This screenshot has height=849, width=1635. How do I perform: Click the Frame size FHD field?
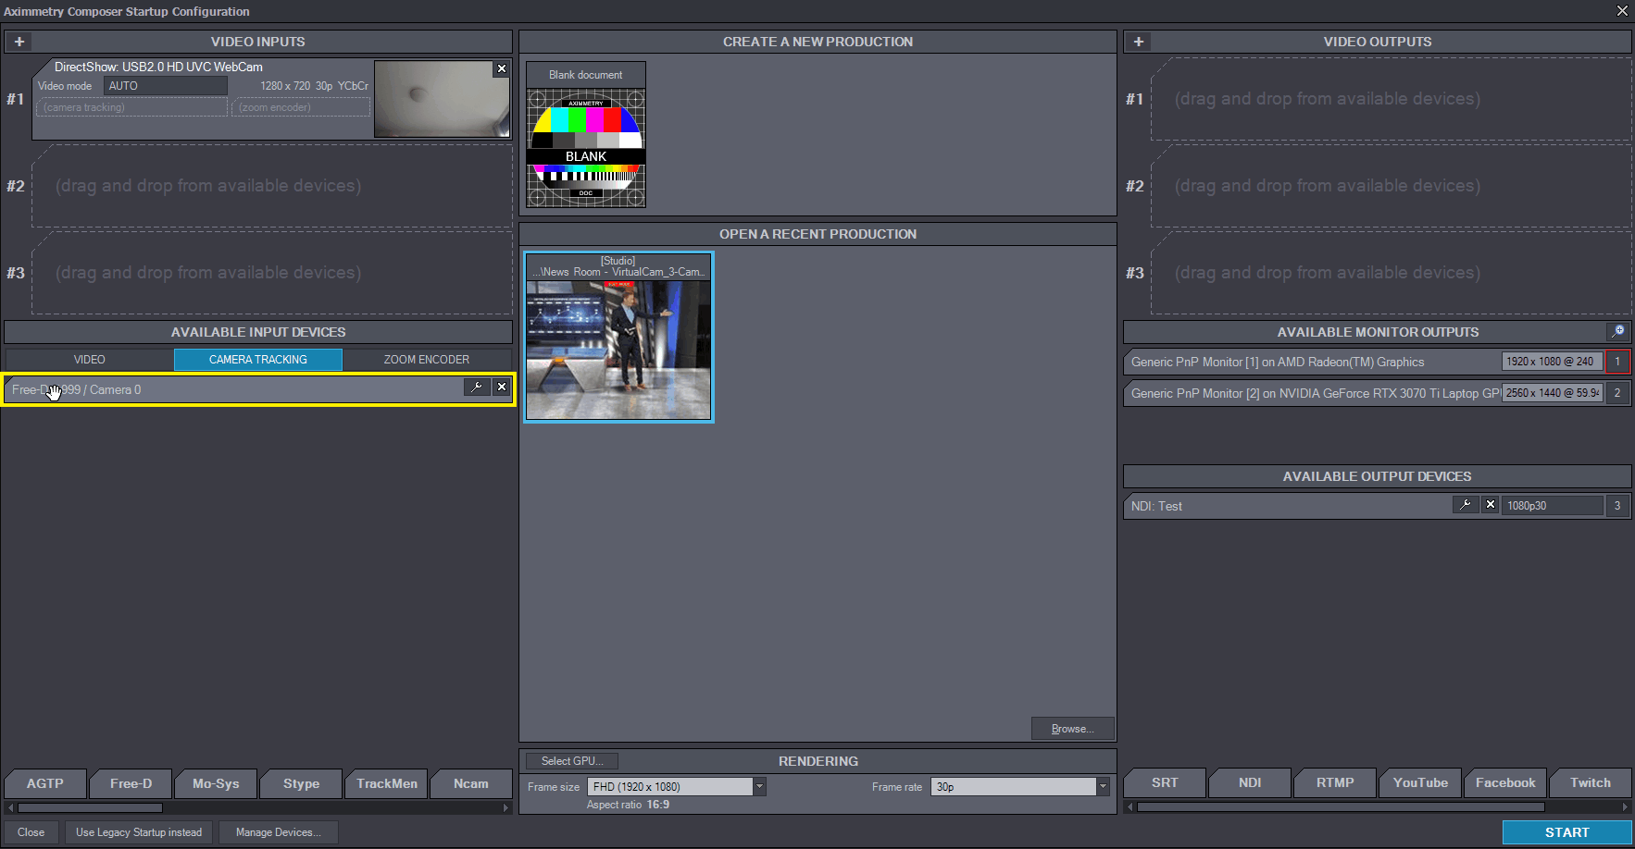point(670,787)
